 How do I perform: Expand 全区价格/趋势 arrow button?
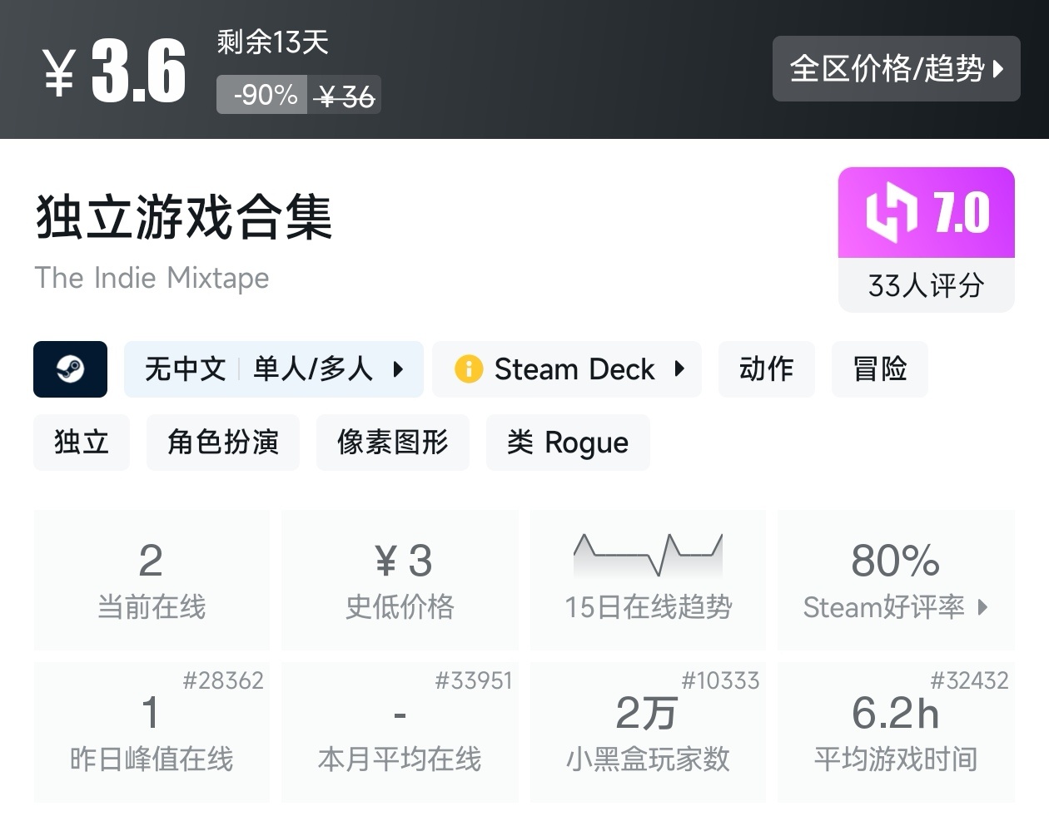[x=998, y=69]
